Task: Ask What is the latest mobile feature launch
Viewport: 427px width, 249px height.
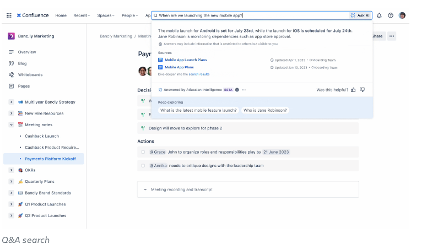Action: (198, 110)
